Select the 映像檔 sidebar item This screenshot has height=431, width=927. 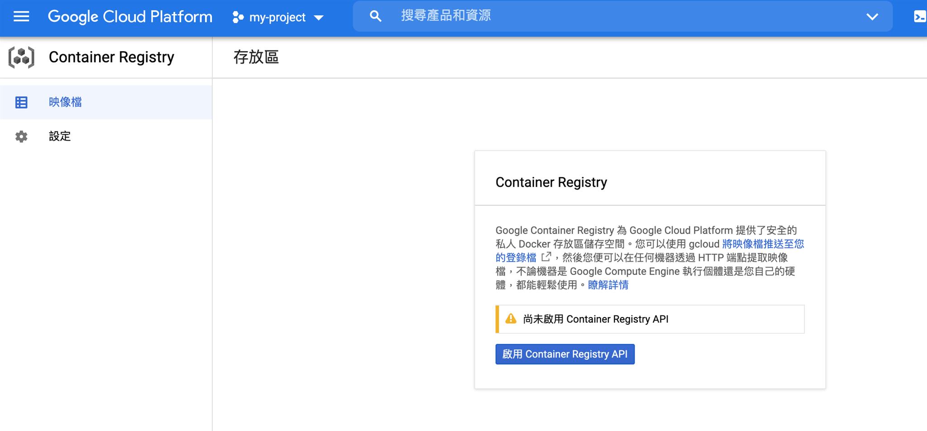106,102
